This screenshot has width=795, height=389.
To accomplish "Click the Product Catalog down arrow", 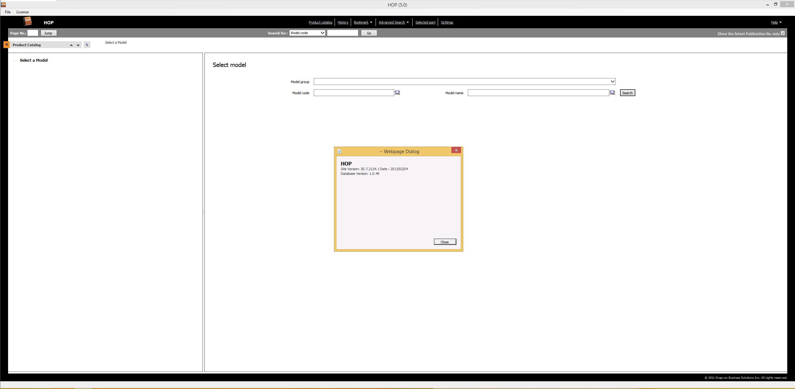I will 78,45.
